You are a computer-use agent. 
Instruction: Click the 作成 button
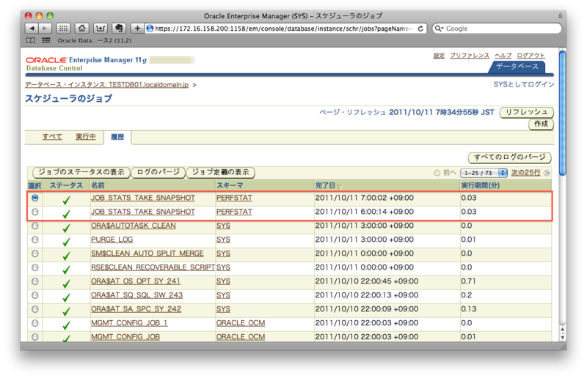pos(541,124)
